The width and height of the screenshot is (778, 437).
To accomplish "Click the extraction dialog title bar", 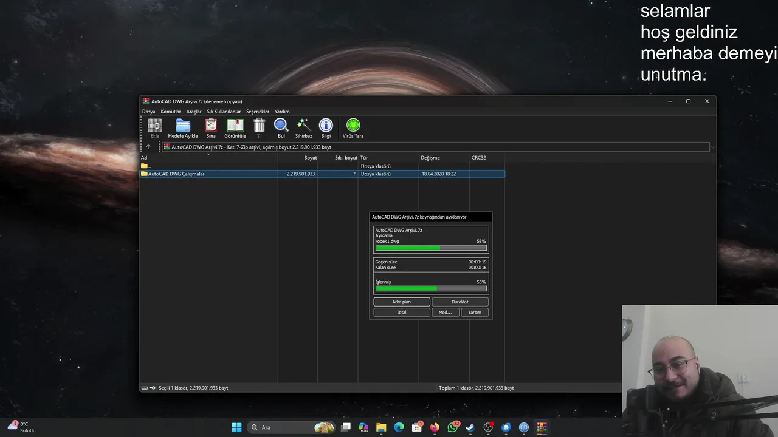I will 431,217.
